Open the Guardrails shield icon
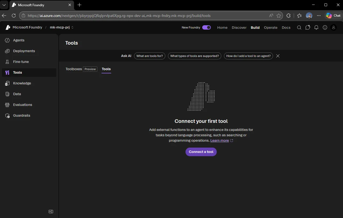 tap(8, 116)
